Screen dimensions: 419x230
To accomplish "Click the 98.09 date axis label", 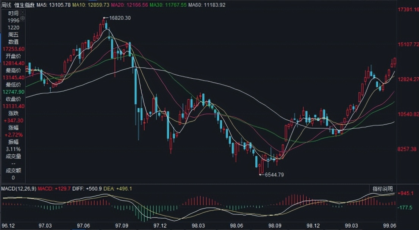I will (x=275, y=226).
